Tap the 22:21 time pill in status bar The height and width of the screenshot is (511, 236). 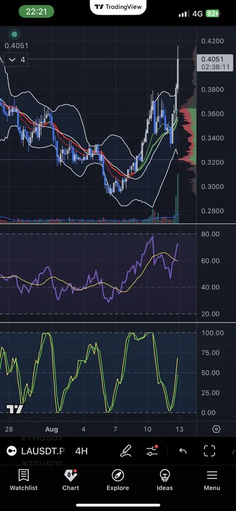pos(36,12)
